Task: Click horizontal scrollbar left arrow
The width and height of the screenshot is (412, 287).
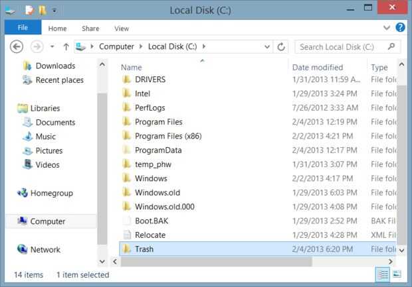Action: (x=115, y=261)
